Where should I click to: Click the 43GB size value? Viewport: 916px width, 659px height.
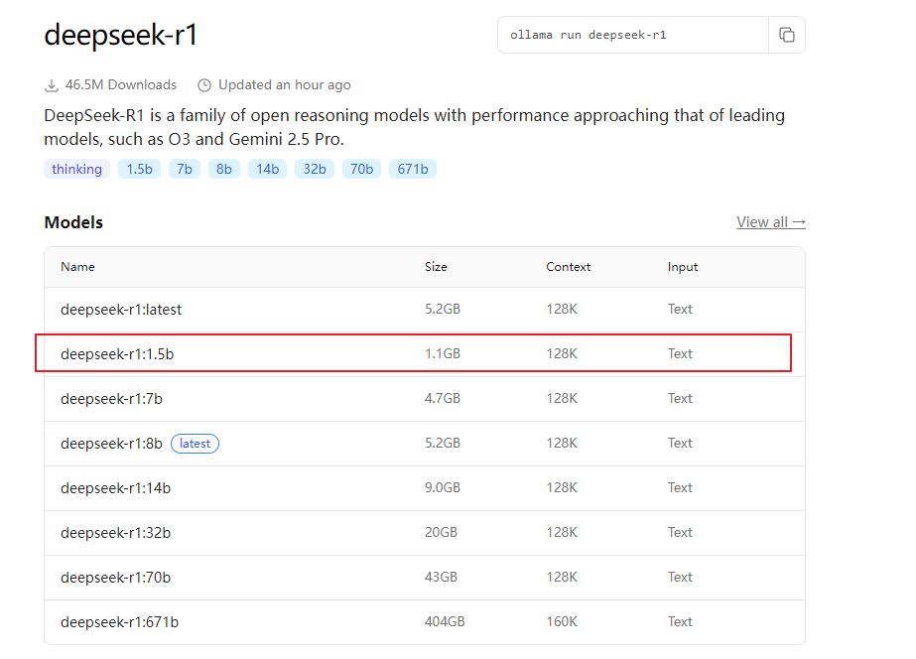click(441, 577)
